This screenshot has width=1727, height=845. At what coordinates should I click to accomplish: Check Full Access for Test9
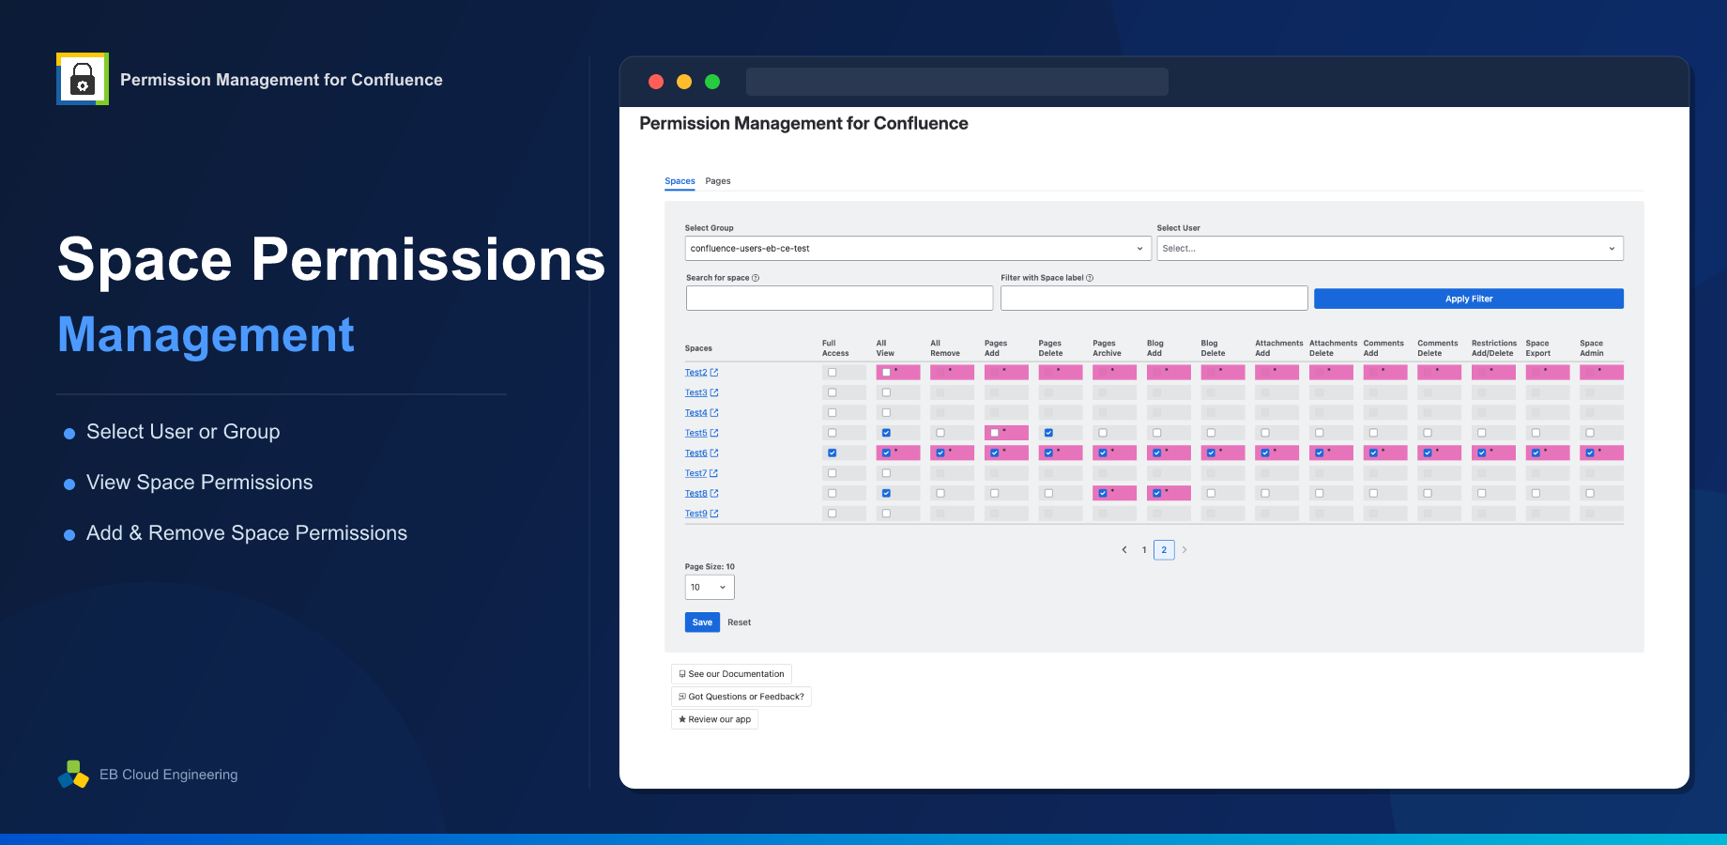pyautogui.click(x=833, y=514)
